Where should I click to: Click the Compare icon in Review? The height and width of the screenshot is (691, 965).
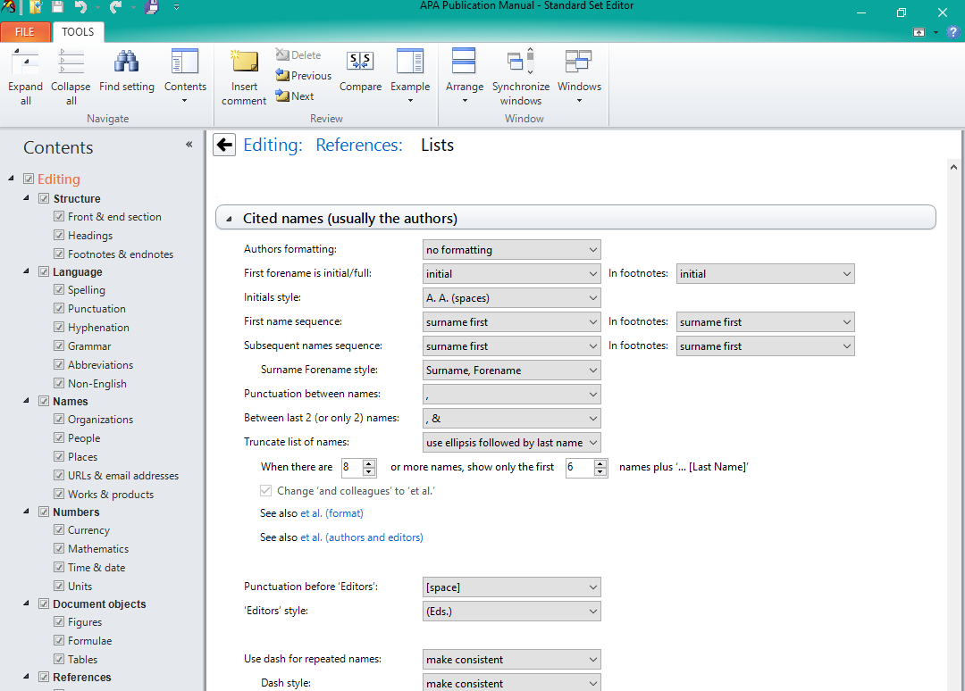pos(360,62)
